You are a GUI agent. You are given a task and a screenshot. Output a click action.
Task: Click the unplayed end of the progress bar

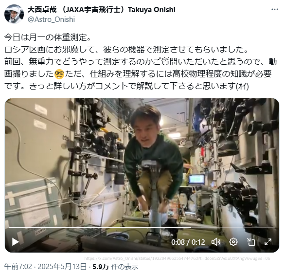(233, 227)
